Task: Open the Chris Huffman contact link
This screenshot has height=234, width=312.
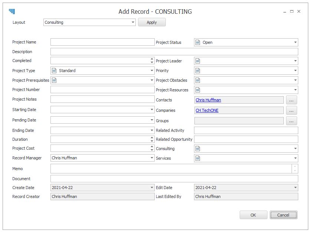Action: [208, 100]
